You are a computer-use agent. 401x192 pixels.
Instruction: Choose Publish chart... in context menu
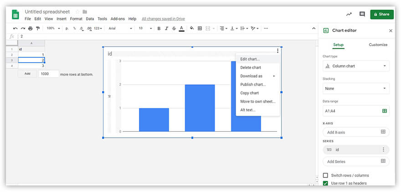pos(257,84)
